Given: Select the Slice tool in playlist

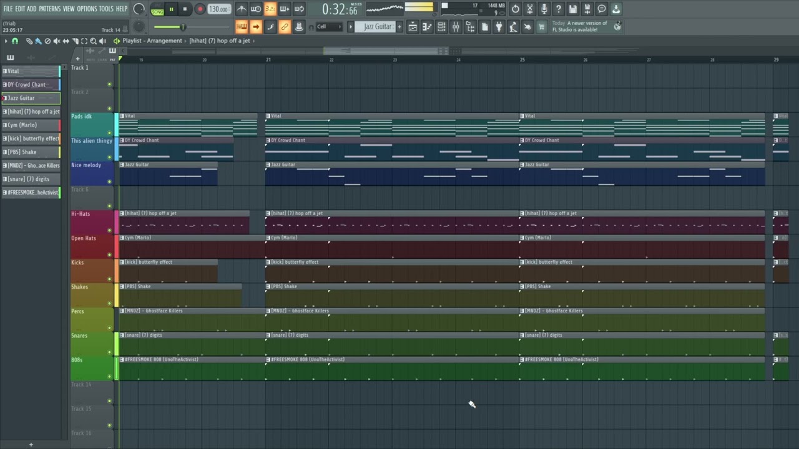Looking at the screenshot, I should [x=75, y=41].
